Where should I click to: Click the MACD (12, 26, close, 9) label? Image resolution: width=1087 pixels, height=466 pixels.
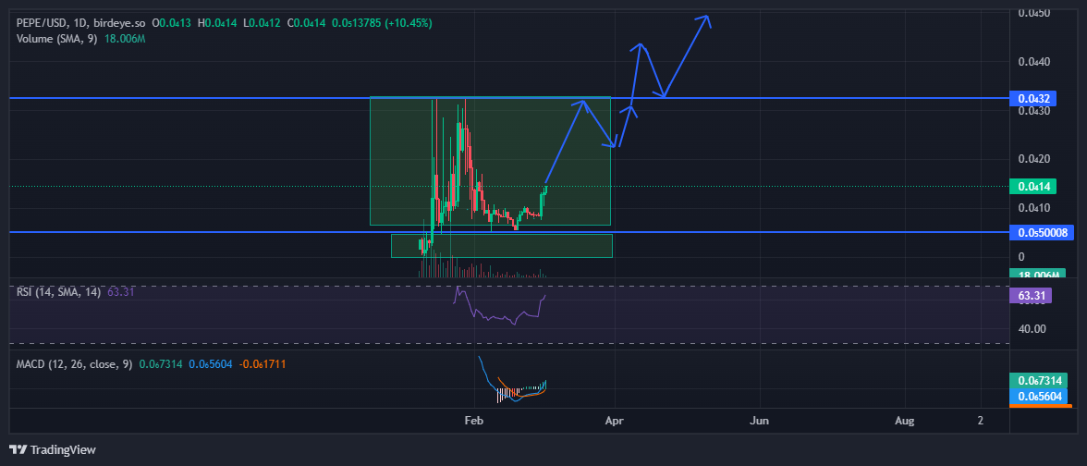(74, 363)
